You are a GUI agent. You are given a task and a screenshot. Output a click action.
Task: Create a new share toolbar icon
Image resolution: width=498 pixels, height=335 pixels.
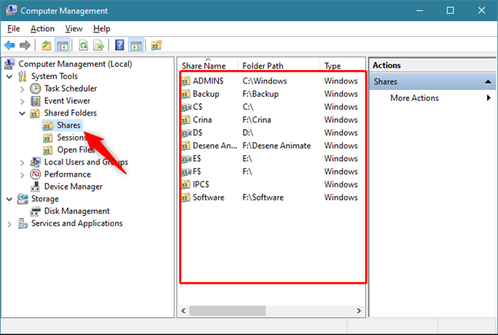156,45
